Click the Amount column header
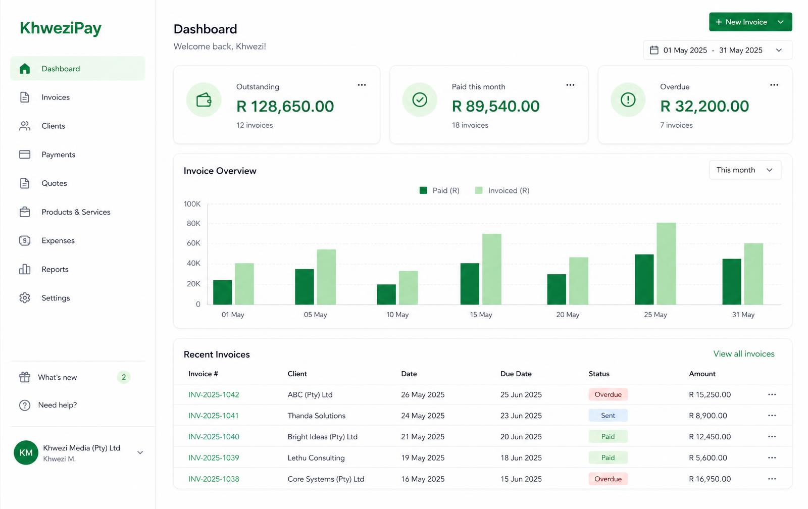This screenshot has width=808, height=509. 702,374
